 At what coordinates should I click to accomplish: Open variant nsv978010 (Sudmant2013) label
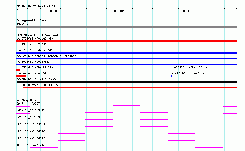pos(36,50)
